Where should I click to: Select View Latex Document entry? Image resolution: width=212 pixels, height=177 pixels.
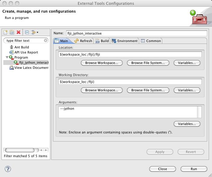click(x=31, y=68)
